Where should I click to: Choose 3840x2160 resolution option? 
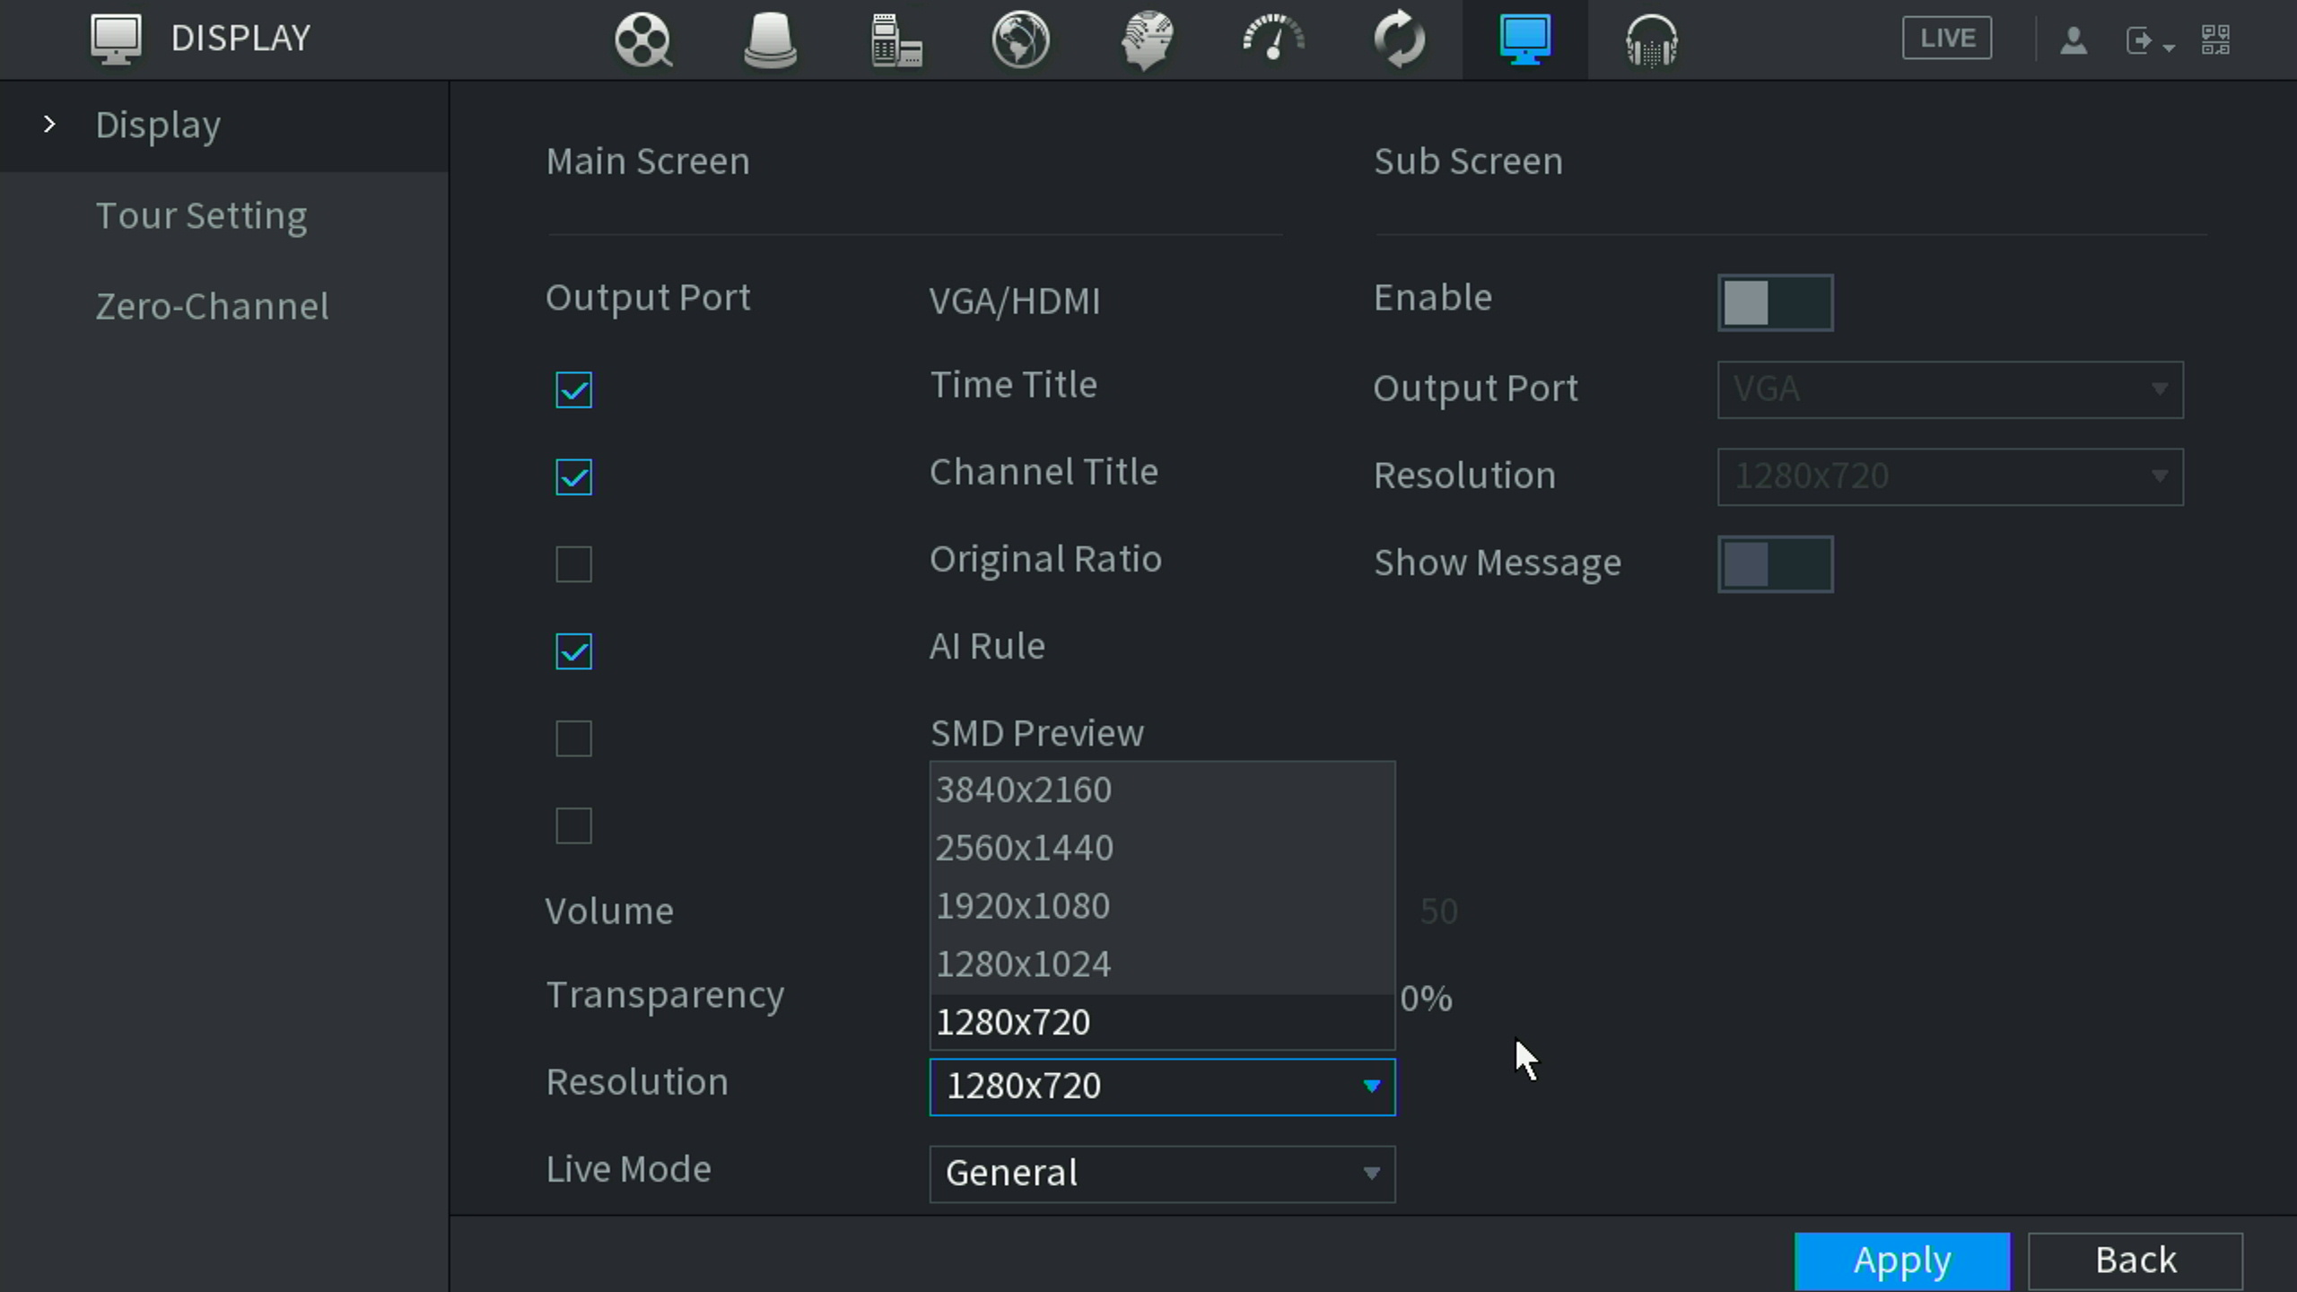coord(1023,790)
